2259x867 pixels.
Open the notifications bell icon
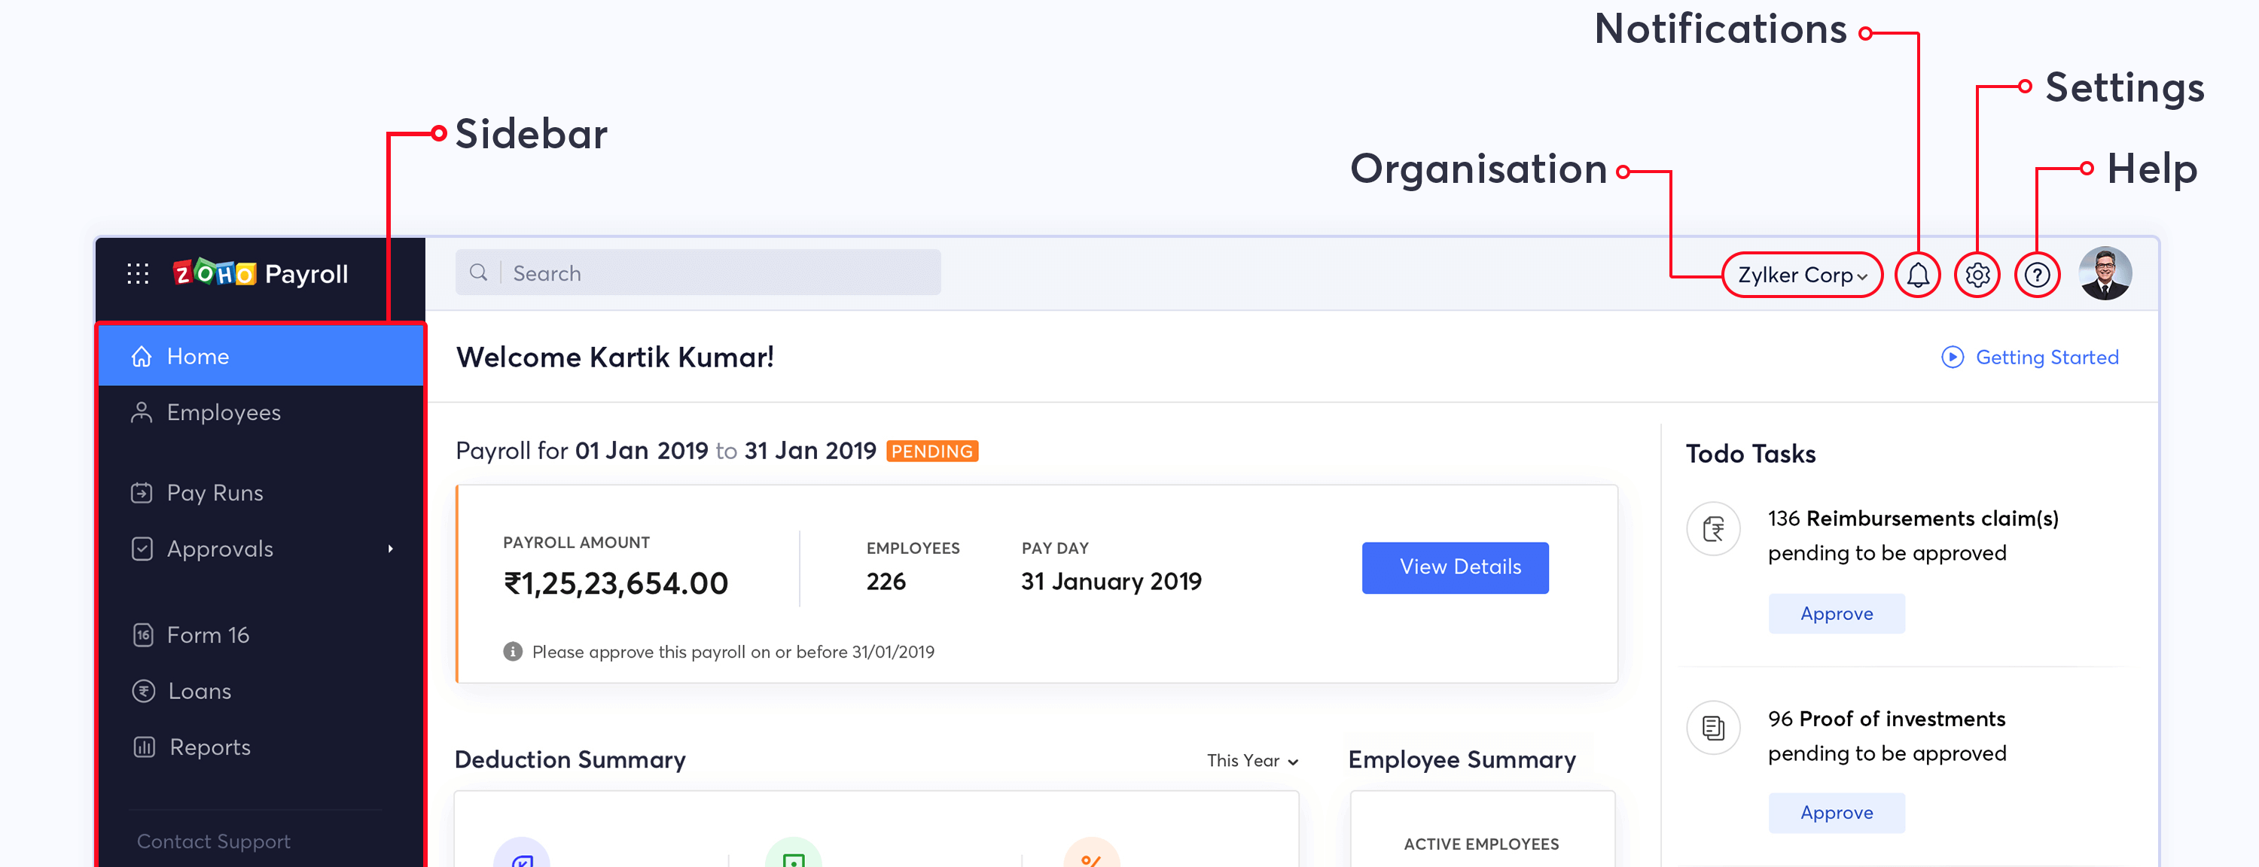click(1917, 275)
